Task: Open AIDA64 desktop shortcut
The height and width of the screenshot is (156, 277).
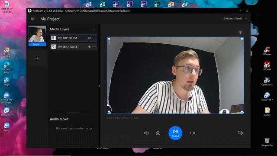Action: click(267, 66)
